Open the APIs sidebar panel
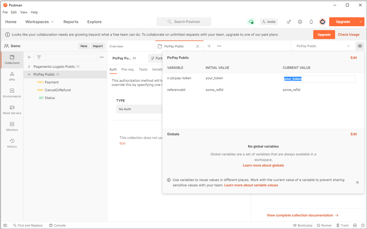 (x=12, y=76)
